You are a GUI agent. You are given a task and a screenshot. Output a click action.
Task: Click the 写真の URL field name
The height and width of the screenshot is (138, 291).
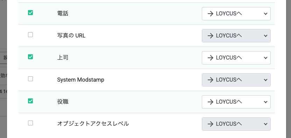pyautogui.click(x=71, y=36)
